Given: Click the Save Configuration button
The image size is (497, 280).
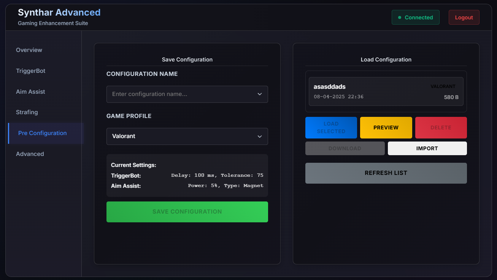Looking at the screenshot, I should [x=187, y=212].
